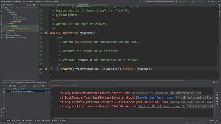Switch to the BookManagerTest.java editor tab
The height and width of the screenshot is (124, 221).
click(66, 5)
